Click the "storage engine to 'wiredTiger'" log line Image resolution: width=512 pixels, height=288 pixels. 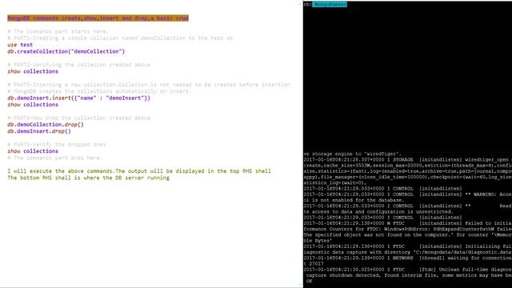coord(353,154)
